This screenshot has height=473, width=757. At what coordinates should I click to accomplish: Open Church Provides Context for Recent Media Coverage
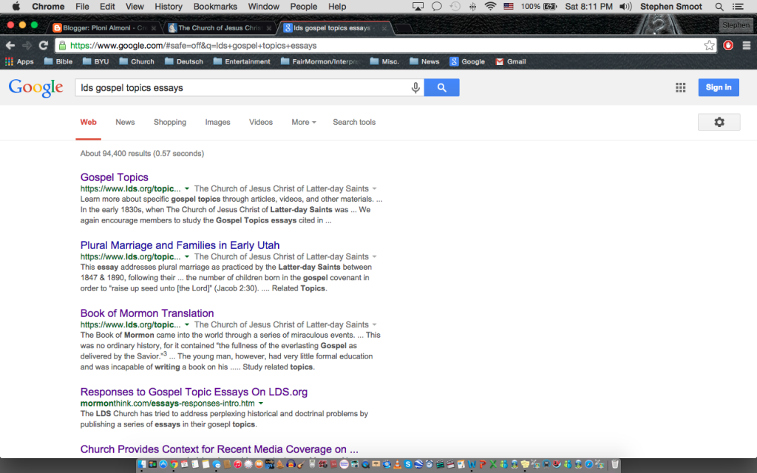[219, 449]
